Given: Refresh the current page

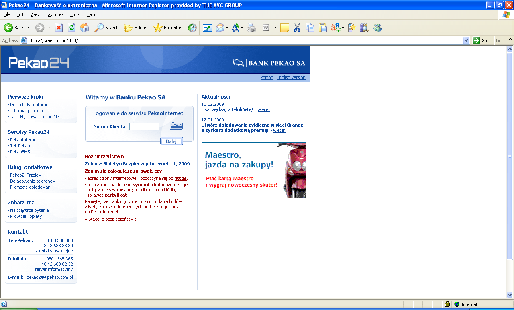Looking at the screenshot, I should 71,28.
